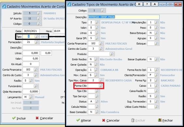Click the Calcula Média input field
This screenshot has height=127, width=184.
point(92,107)
